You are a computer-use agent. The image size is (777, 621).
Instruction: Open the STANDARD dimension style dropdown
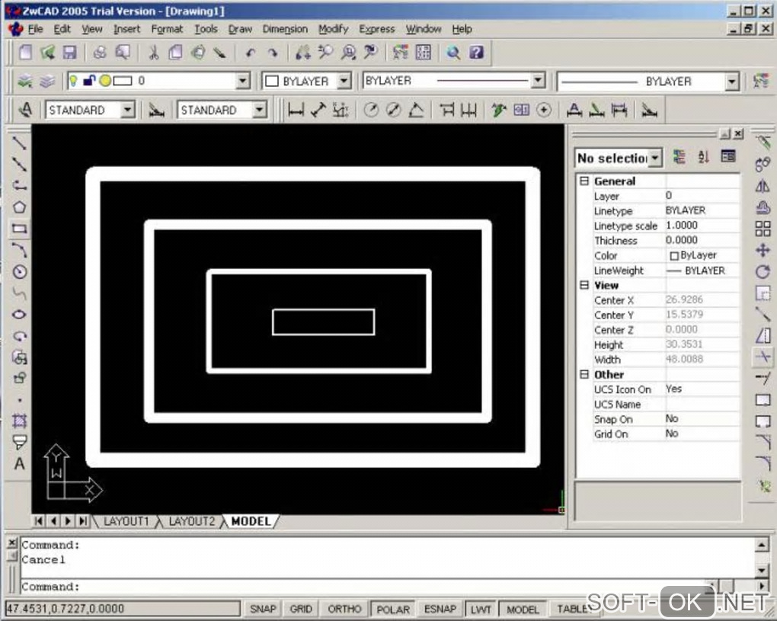coord(260,110)
